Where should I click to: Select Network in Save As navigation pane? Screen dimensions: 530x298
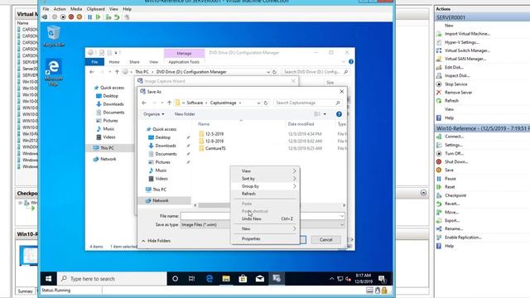click(x=160, y=200)
